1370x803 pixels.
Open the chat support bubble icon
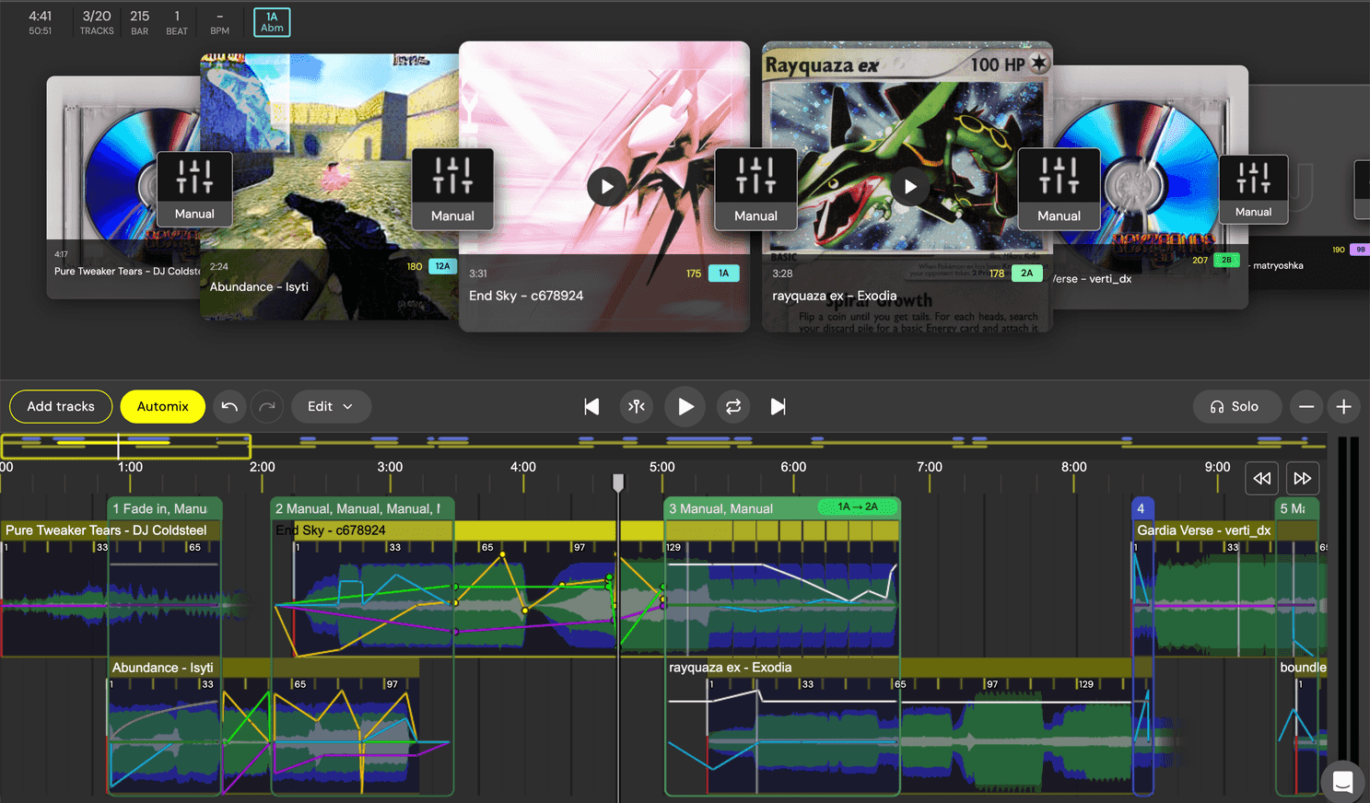[1342, 782]
